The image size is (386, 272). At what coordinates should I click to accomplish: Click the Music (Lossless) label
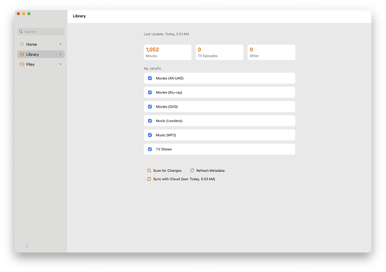coord(169,121)
